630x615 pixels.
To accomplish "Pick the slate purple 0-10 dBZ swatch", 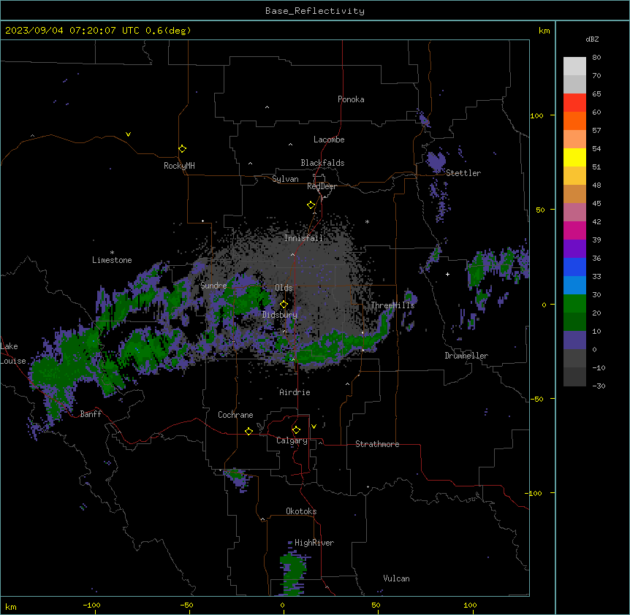I will pos(574,340).
